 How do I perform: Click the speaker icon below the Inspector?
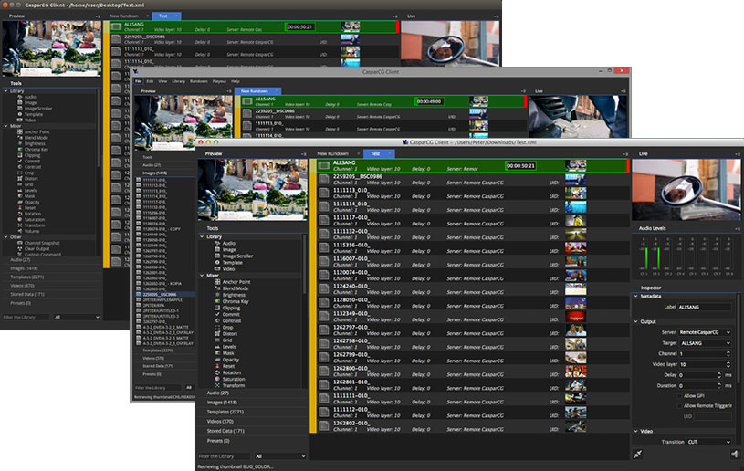[x=735, y=455]
